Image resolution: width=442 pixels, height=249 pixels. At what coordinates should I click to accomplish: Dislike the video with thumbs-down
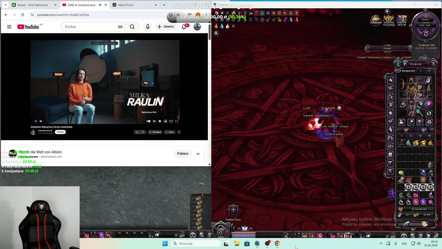(143, 132)
